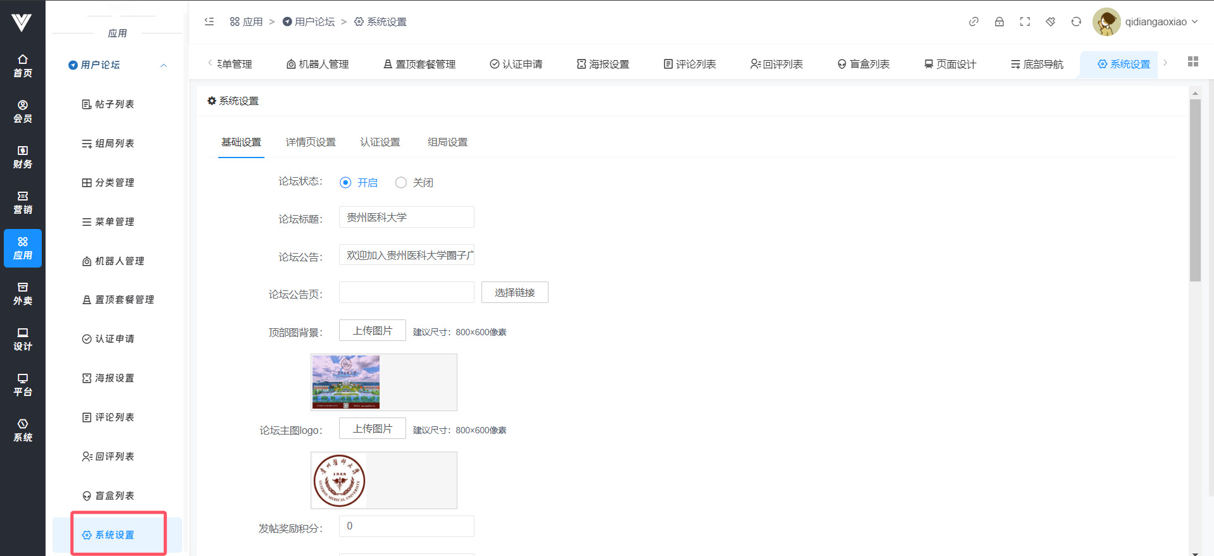Open the 营销 section in left sidebar
This screenshot has width=1214, height=556.
click(x=23, y=202)
